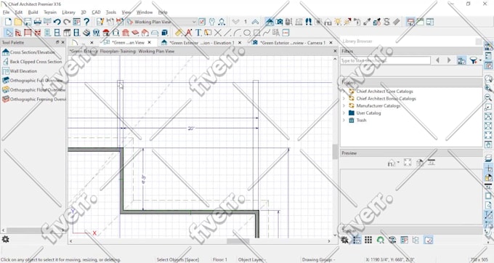Expand the User Catalog folder

click(344, 113)
